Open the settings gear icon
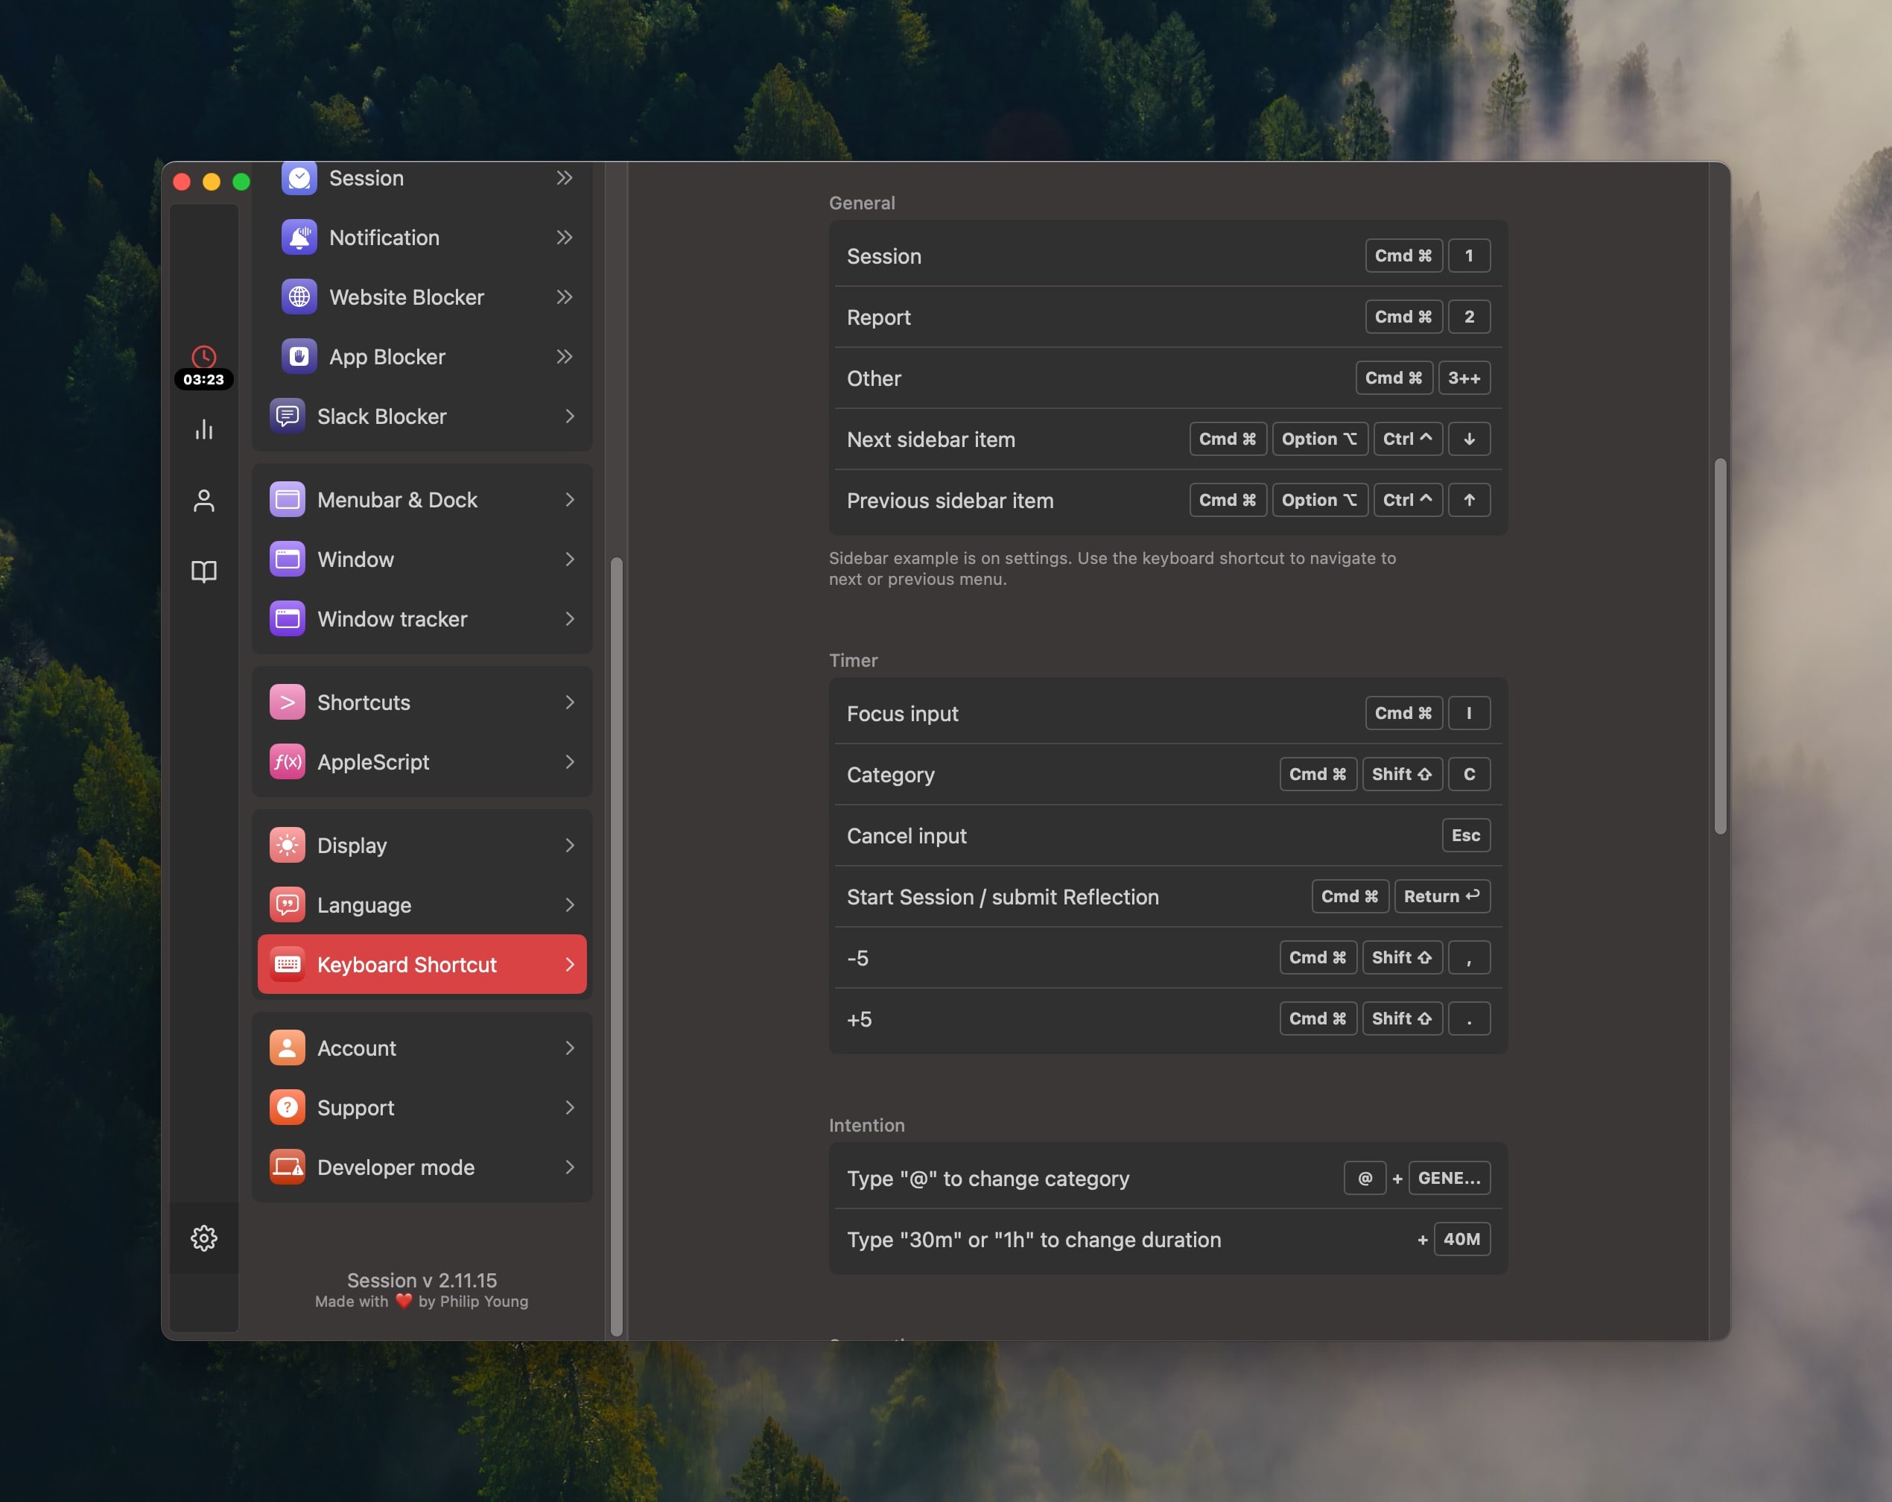 pos(203,1238)
